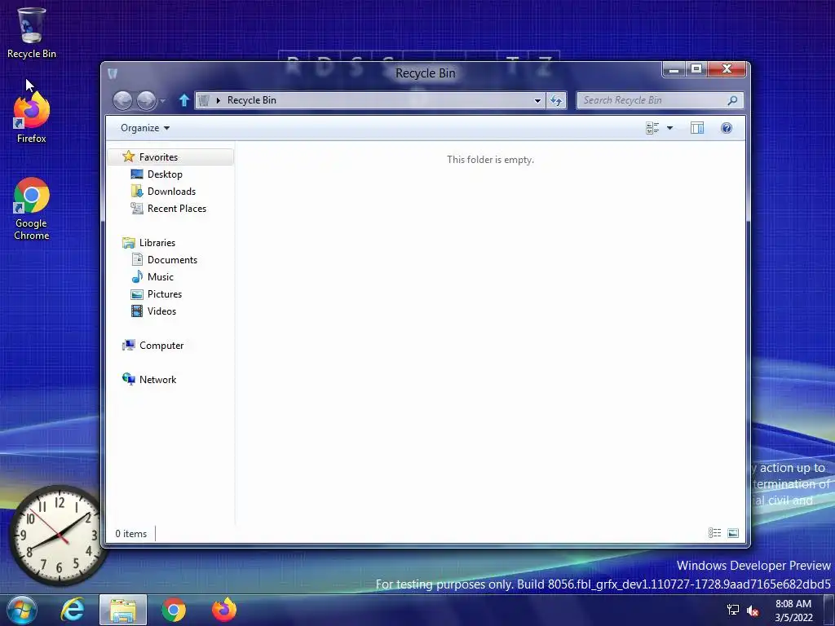Go back with the Explorer back arrow
Screen dimensions: 835x626
coord(122,100)
